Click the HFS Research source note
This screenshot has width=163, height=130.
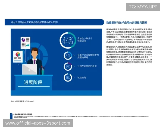(x=21, y=101)
